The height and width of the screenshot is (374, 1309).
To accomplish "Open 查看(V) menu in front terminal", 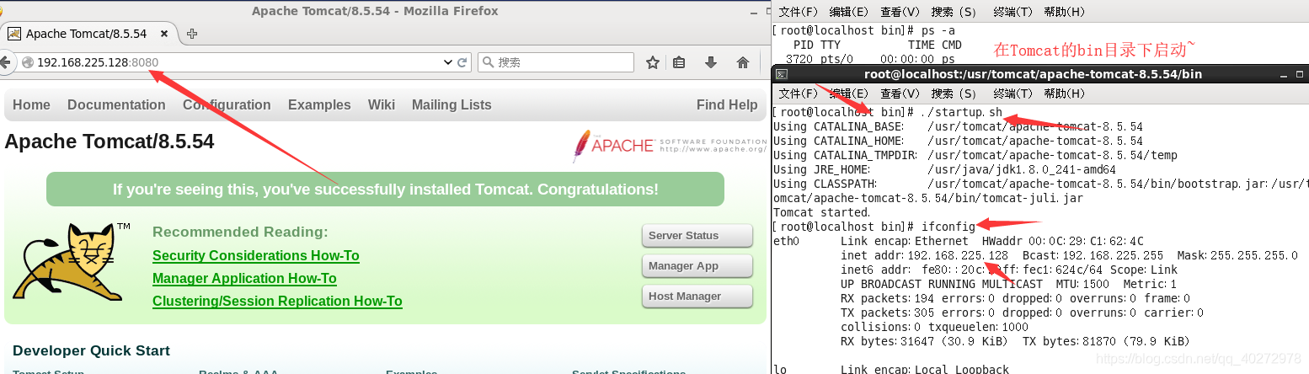I will click(900, 93).
